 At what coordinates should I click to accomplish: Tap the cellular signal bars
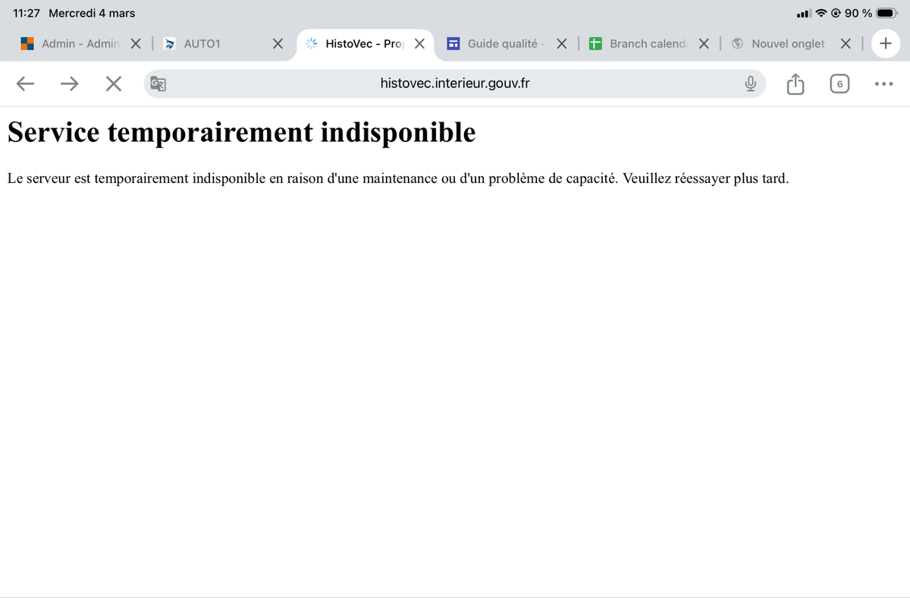point(804,13)
